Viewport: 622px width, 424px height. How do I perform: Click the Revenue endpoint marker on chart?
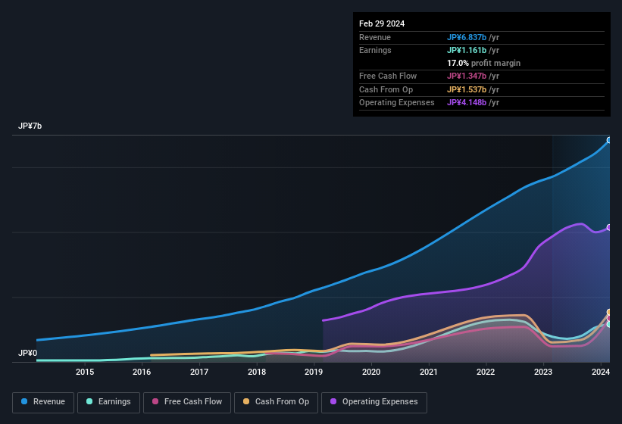[x=609, y=140]
